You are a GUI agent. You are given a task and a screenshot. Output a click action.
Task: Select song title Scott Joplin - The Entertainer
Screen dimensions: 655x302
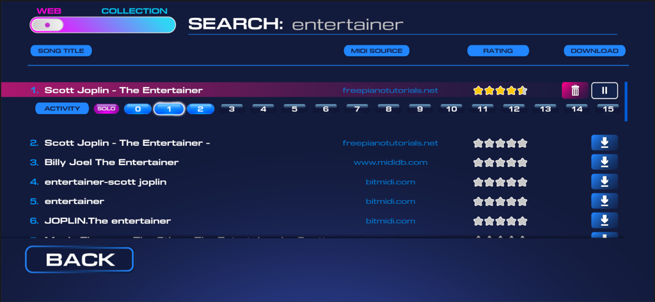[123, 90]
